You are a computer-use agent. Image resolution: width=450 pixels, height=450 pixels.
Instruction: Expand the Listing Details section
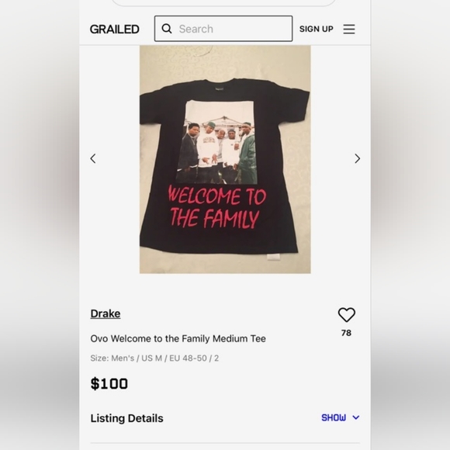[225, 418]
